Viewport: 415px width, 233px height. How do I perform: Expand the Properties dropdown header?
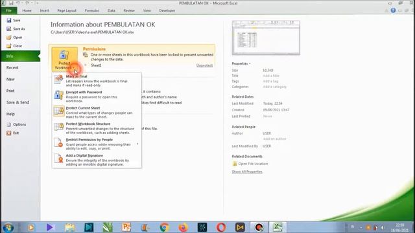241,63
